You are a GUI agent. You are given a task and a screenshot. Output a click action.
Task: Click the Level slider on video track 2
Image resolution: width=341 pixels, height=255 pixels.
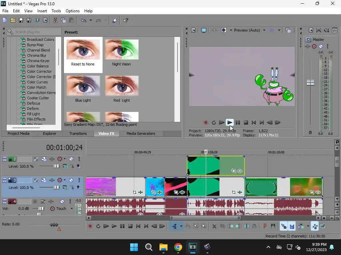point(56,166)
